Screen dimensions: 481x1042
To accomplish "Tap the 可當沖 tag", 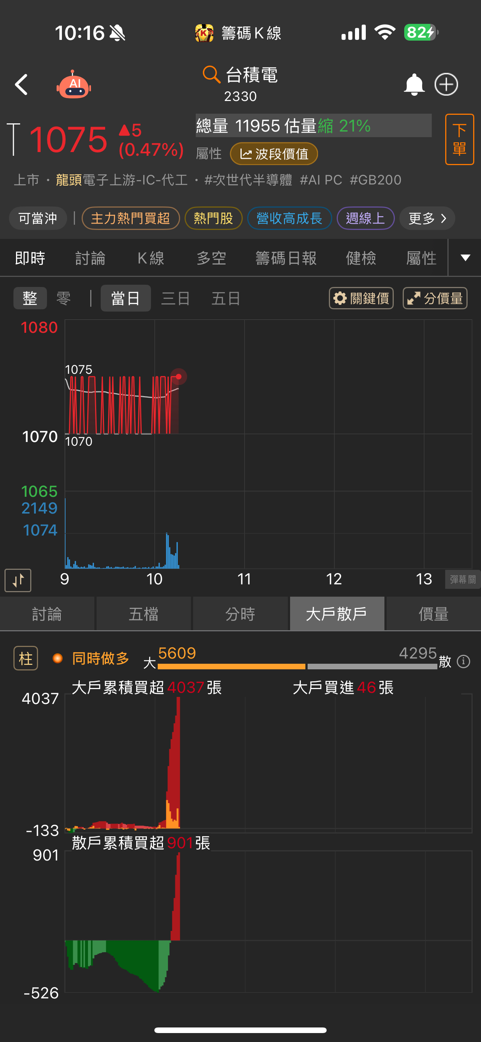I will (38, 218).
